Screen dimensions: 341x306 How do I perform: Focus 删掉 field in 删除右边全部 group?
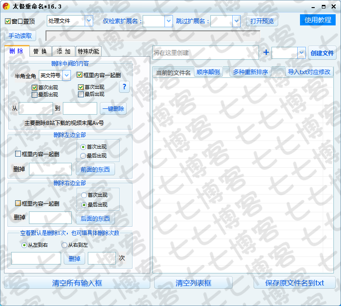point(50,218)
